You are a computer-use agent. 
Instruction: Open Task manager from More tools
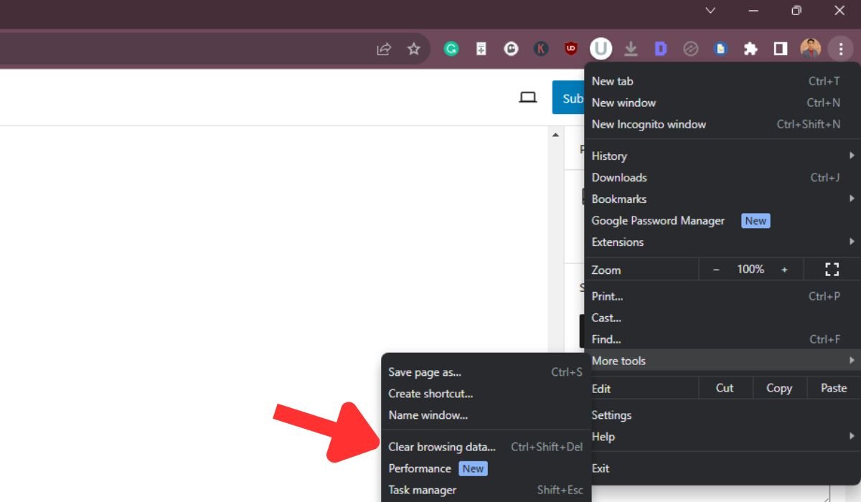[x=423, y=490]
